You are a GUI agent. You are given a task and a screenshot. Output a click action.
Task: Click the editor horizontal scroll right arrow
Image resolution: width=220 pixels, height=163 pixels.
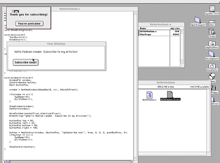point(132,162)
